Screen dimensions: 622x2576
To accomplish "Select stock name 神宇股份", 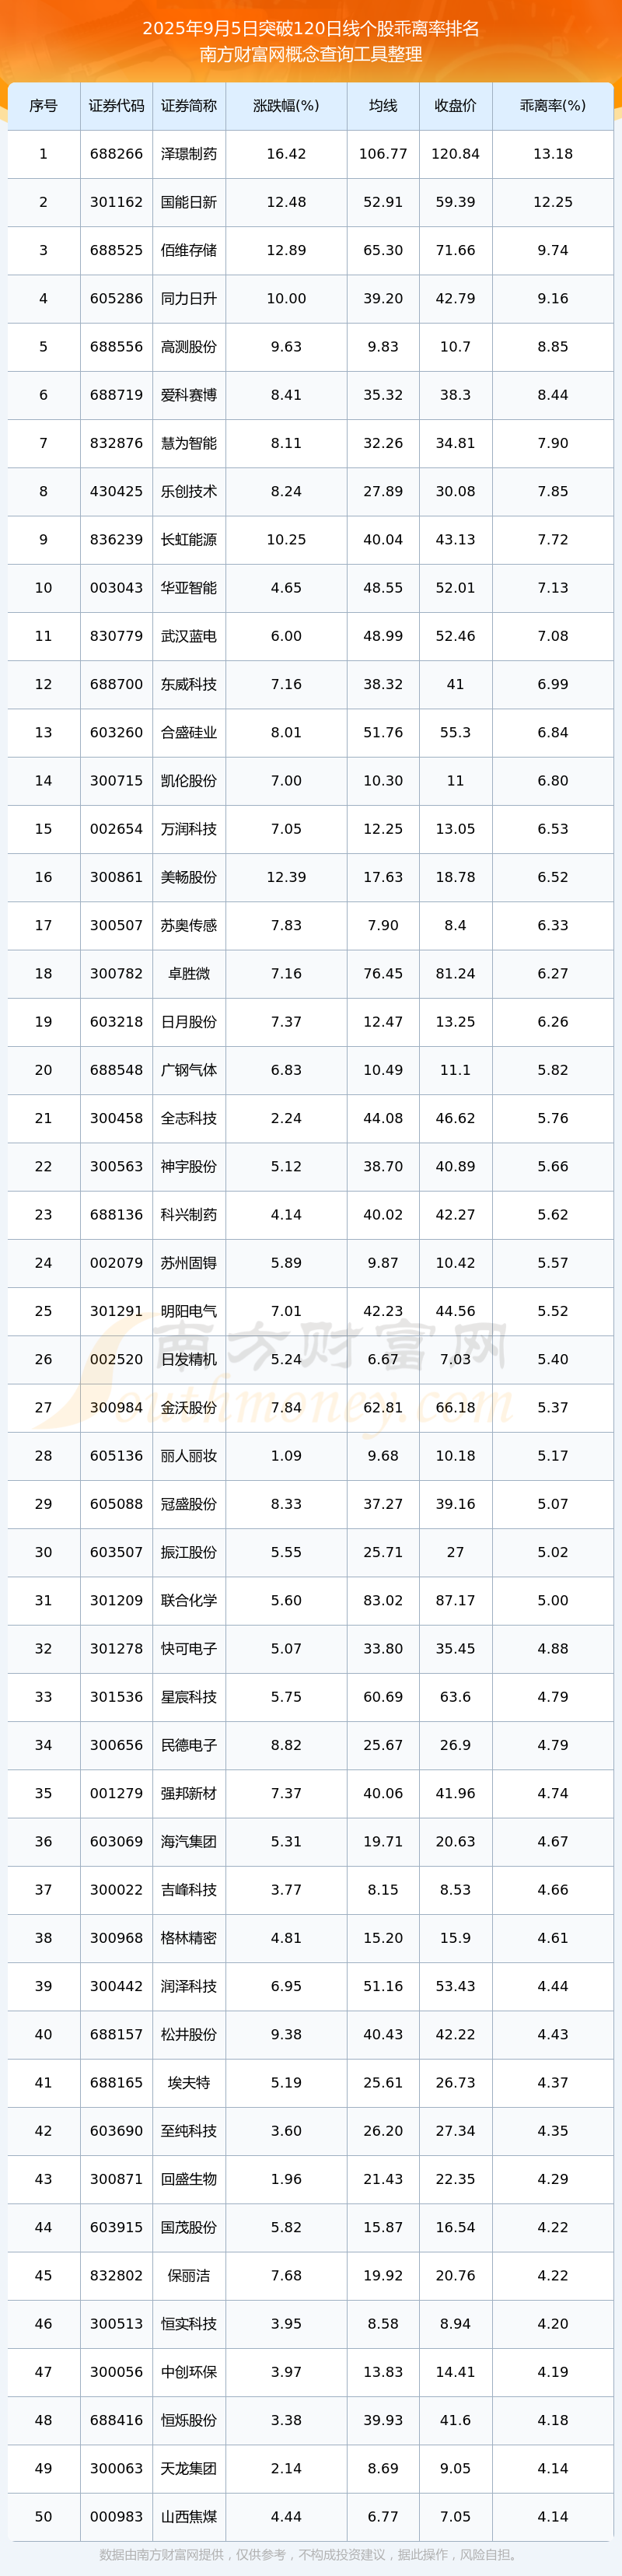I will pyautogui.click(x=189, y=1166).
